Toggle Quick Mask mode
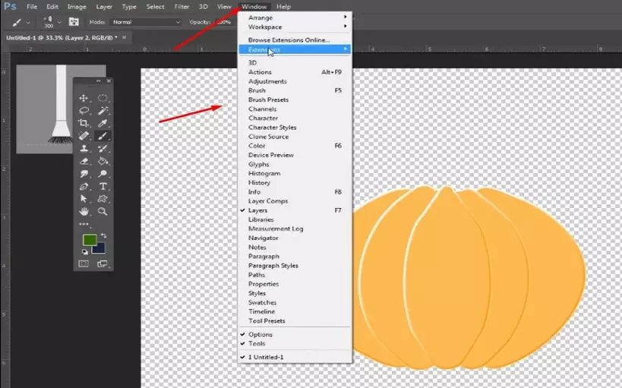Viewport: 622px width, 388px height. click(x=84, y=263)
